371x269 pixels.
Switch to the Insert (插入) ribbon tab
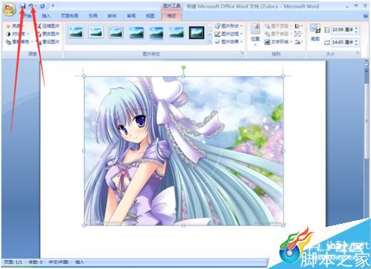[46, 16]
